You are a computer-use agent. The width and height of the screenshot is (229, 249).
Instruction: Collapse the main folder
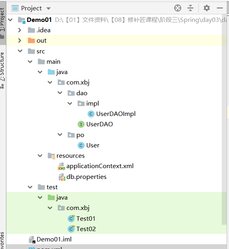[x=30, y=62]
